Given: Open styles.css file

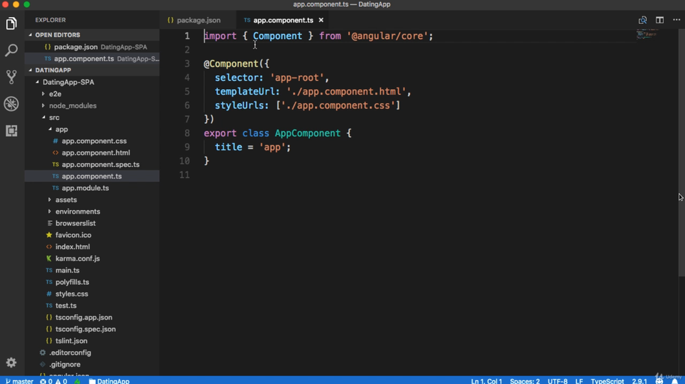Looking at the screenshot, I should click(72, 294).
